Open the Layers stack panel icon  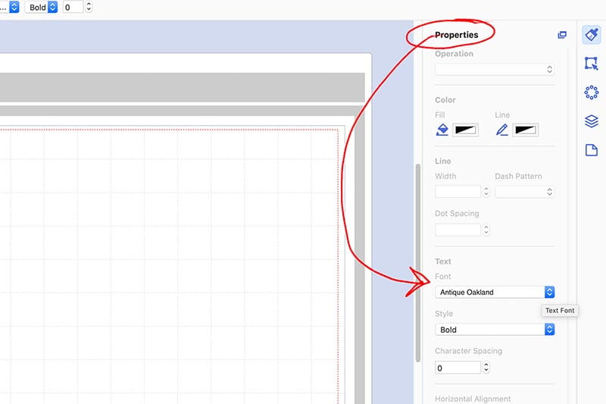(592, 121)
